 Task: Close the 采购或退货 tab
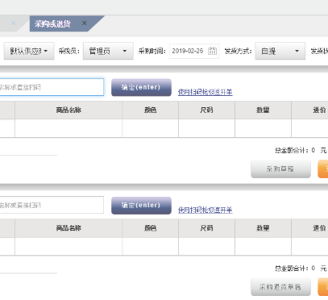click(85, 23)
